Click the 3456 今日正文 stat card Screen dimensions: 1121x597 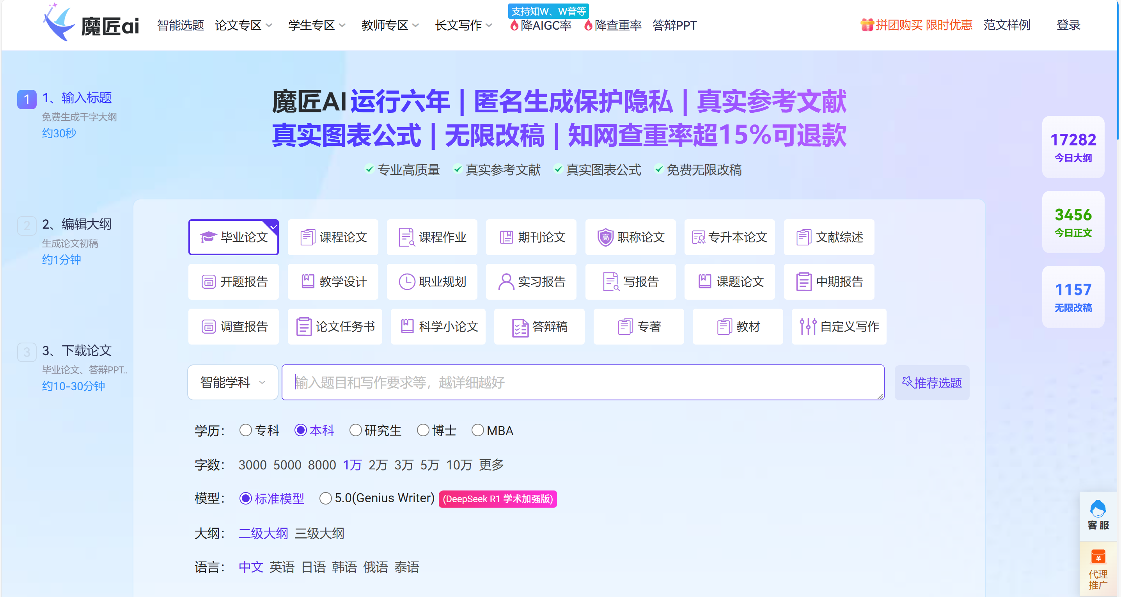coord(1073,222)
